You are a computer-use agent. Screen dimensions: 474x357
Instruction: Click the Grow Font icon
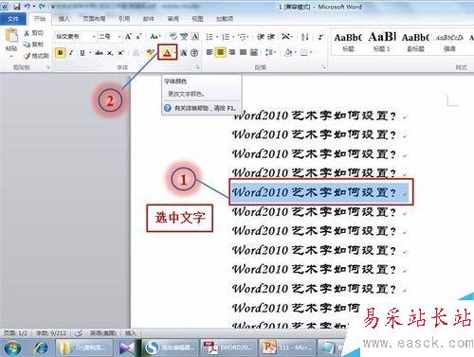click(x=128, y=37)
